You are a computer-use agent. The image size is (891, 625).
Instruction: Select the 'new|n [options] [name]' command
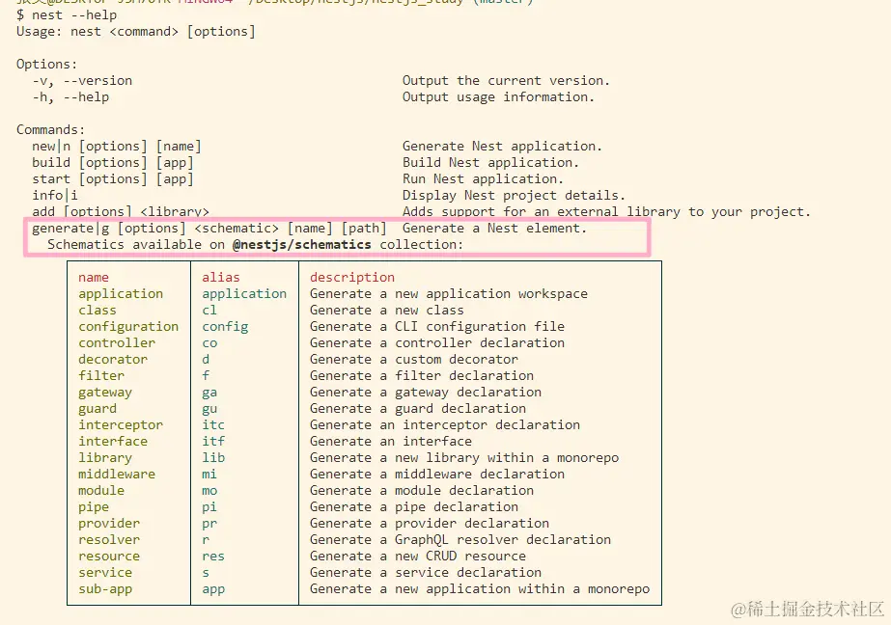(x=117, y=147)
